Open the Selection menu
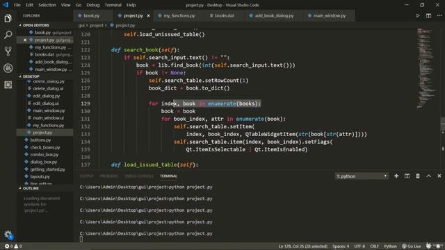 [47, 5]
